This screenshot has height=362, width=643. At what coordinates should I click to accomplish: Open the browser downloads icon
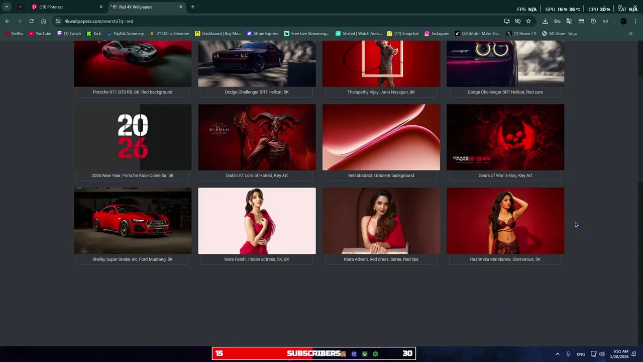545,21
